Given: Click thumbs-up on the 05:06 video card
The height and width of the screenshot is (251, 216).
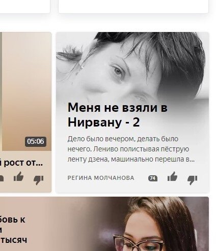Looking at the screenshot, I should click(18, 177).
